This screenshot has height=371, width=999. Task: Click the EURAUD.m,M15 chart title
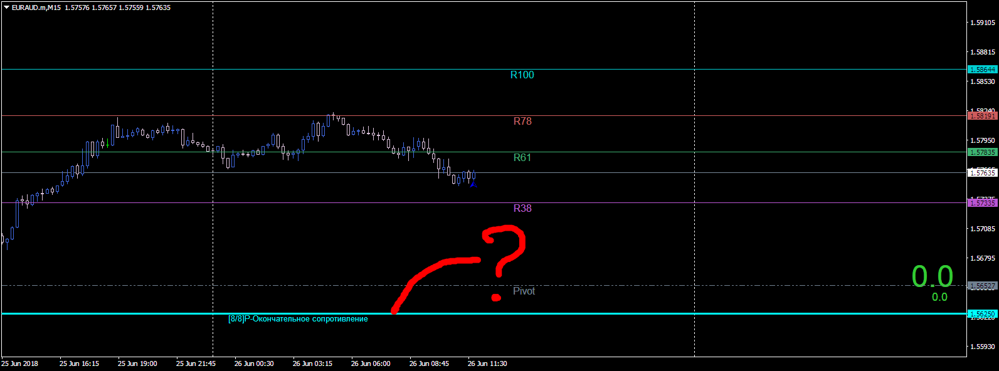click(36, 8)
